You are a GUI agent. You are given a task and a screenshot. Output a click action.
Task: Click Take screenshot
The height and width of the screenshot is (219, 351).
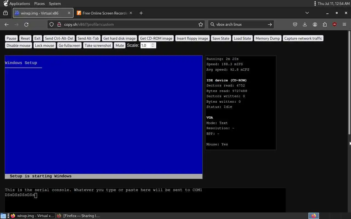pos(98,45)
